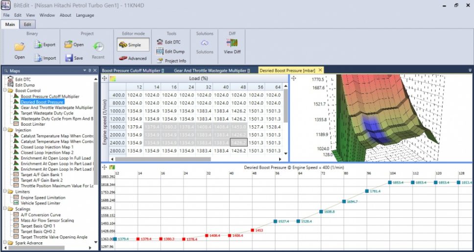
Task: Switch to Gear And Throttle Wastegate Multiplier tab
Action: (x=212, y=70)
